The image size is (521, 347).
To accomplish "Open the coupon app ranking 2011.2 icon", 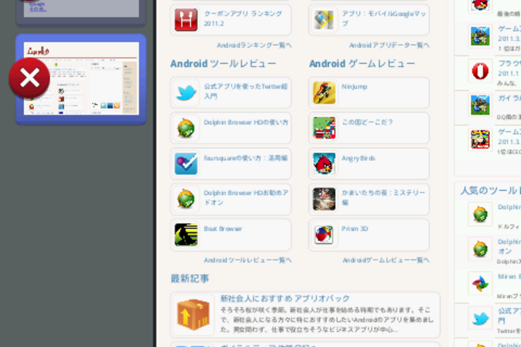I will 186,20.
